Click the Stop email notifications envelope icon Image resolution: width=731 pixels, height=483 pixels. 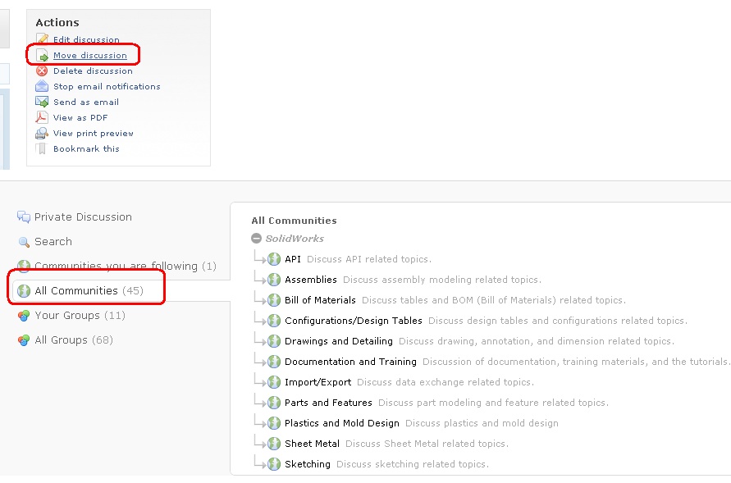click(42, 86)
